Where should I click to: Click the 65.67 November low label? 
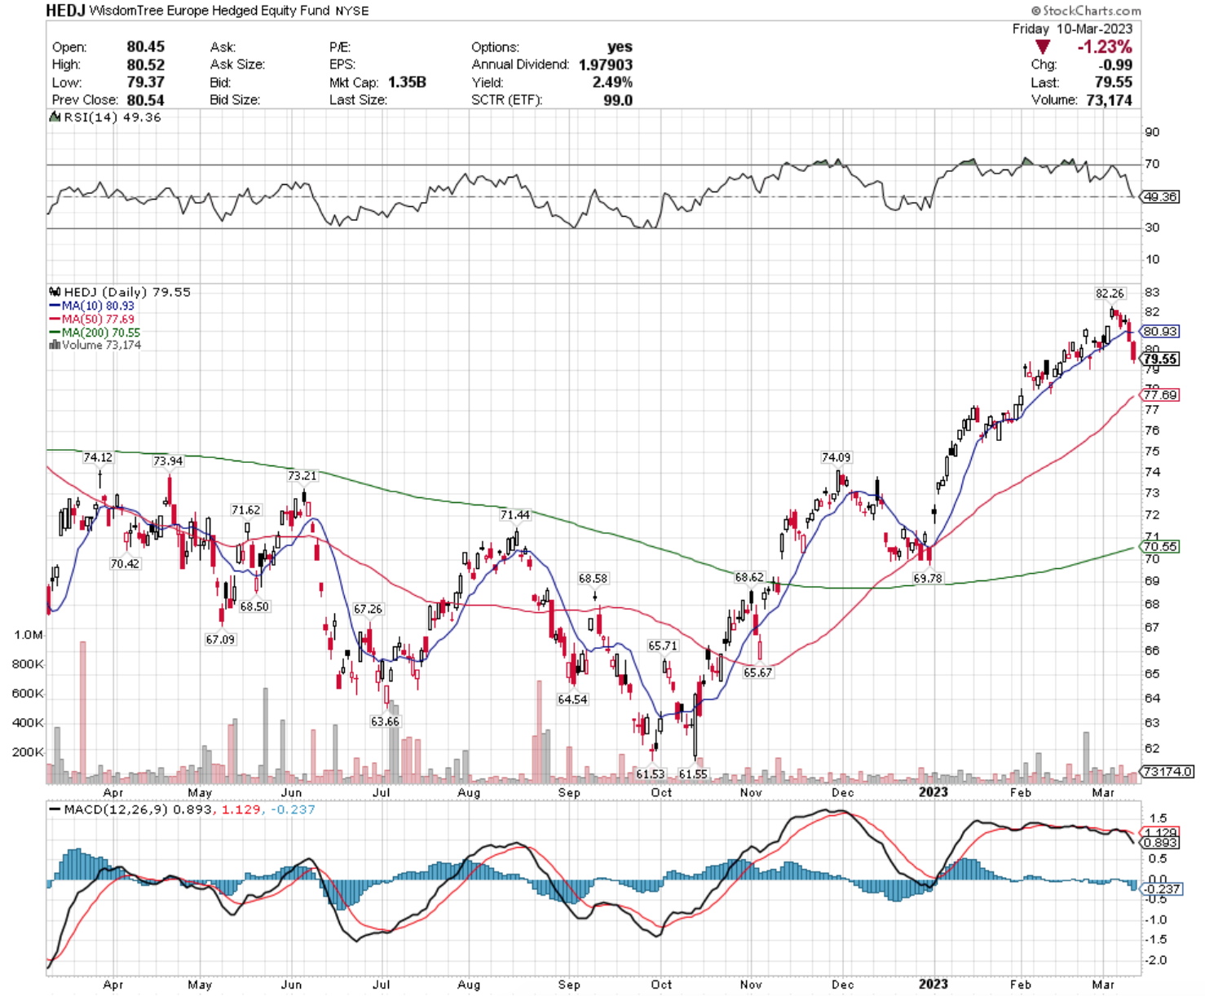coord(758,673)
